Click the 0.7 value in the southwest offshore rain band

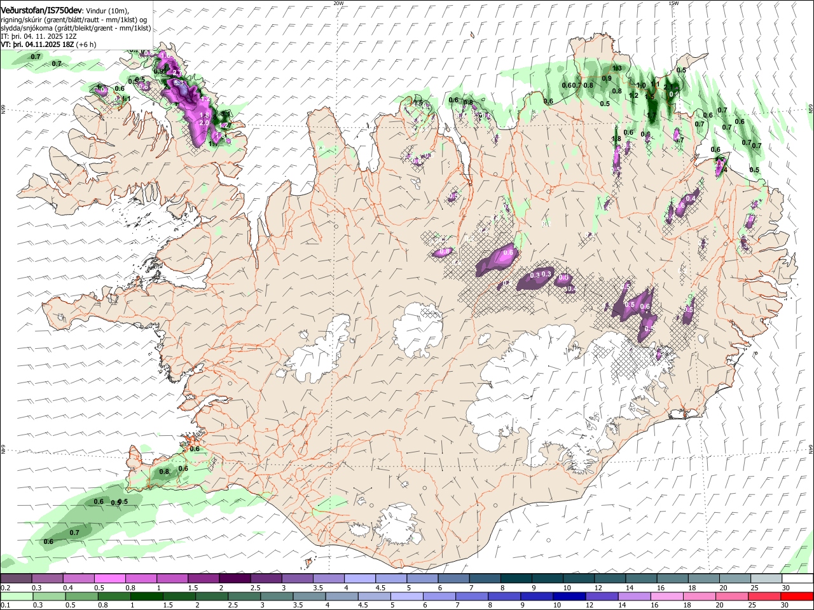pos(74,532)
